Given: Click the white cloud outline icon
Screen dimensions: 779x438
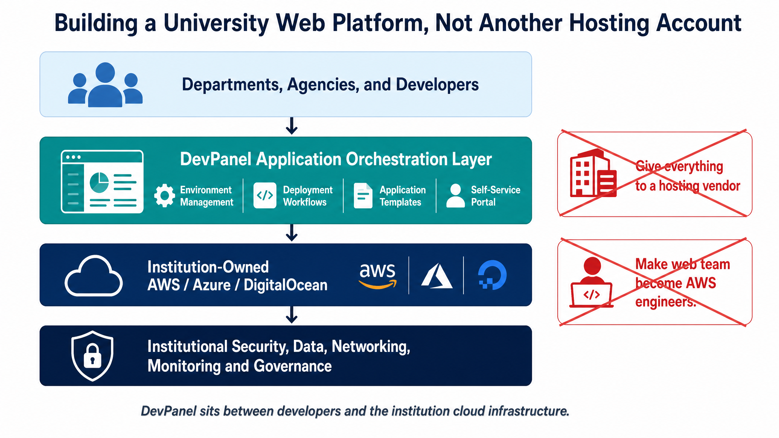Looking at the screenshot, I should 94,276.
